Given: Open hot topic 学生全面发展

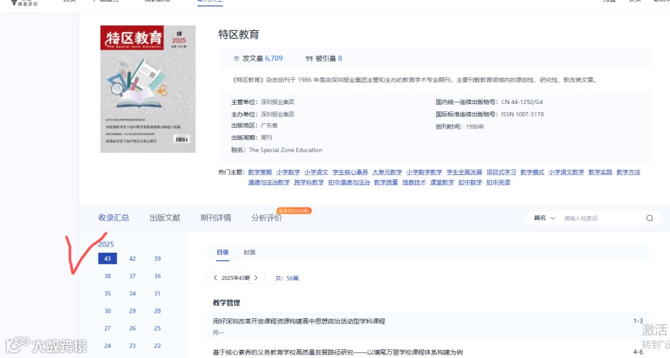Looking at the screenshot, I should pyautogui.click(x=465, y=172).
